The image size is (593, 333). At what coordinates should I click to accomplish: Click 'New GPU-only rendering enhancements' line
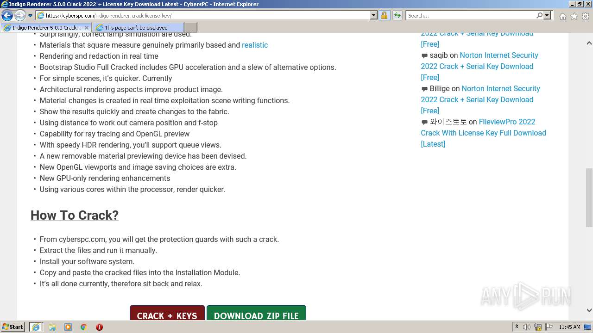coord(105,178)
